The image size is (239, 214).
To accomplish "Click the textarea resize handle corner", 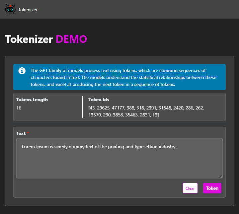I will 221,177.
